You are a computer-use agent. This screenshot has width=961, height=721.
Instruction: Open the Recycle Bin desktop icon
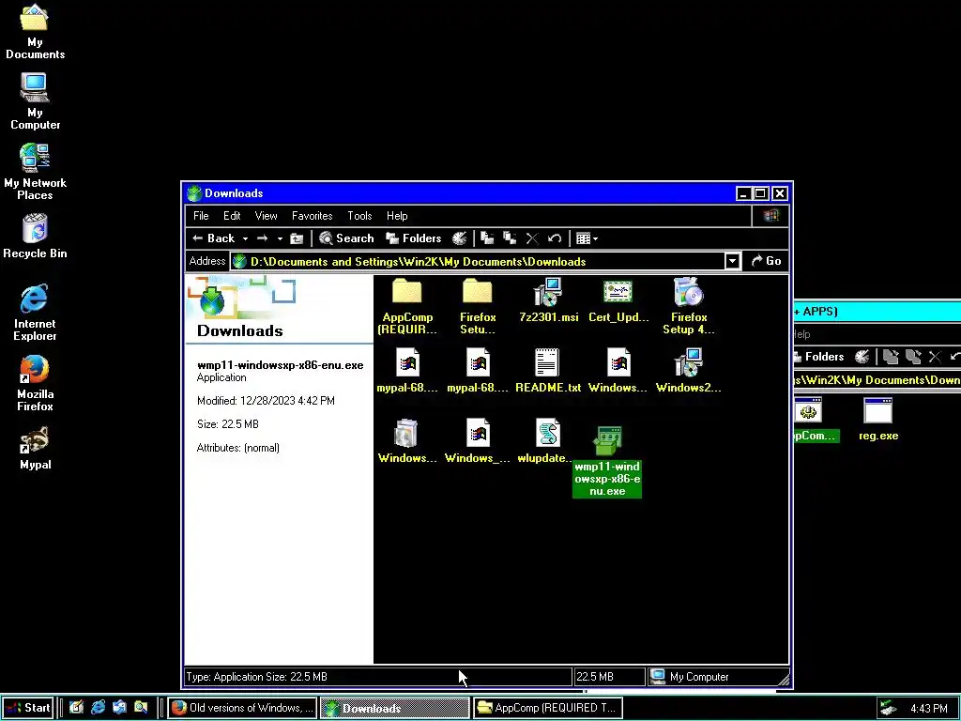click(x=35, y=237)
